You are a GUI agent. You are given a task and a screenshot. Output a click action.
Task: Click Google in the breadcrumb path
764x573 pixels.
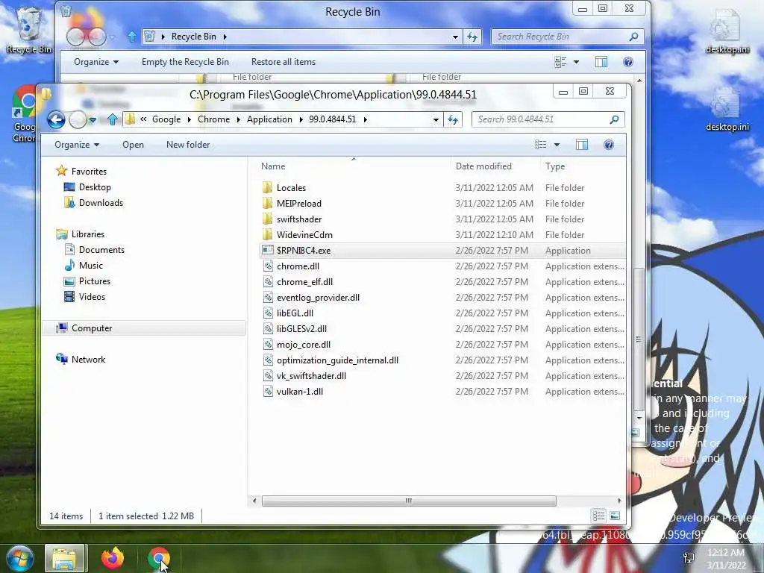(x=166, y=119)
